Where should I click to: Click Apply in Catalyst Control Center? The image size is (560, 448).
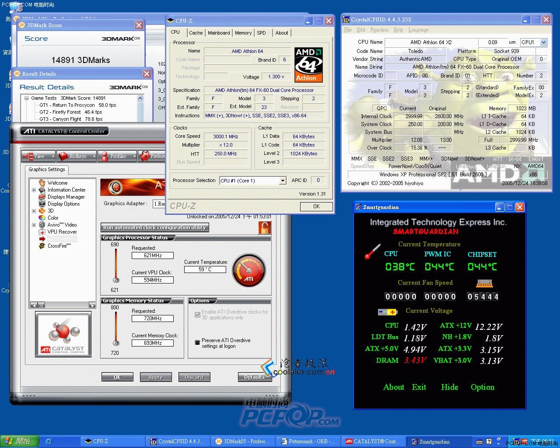(x=156, y=377)
